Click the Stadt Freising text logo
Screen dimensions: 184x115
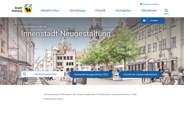pos(17,10)
